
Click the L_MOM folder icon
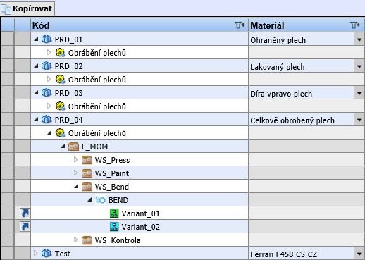(73, 147)
